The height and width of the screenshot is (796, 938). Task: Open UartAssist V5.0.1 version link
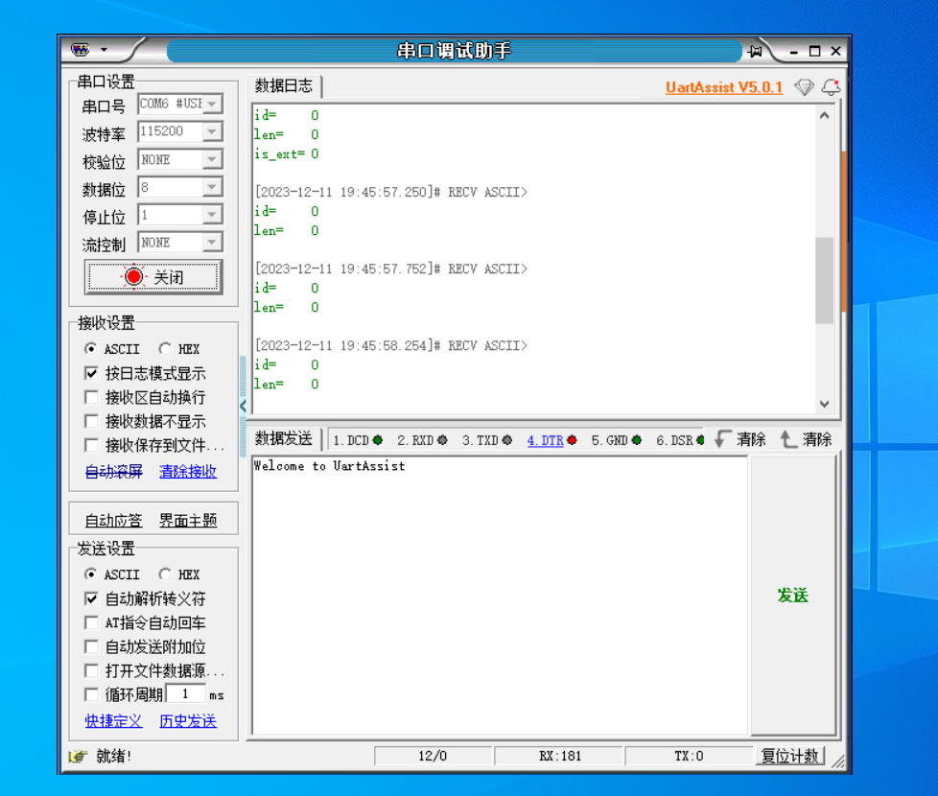pyautogui.click(x=724, y=87)
